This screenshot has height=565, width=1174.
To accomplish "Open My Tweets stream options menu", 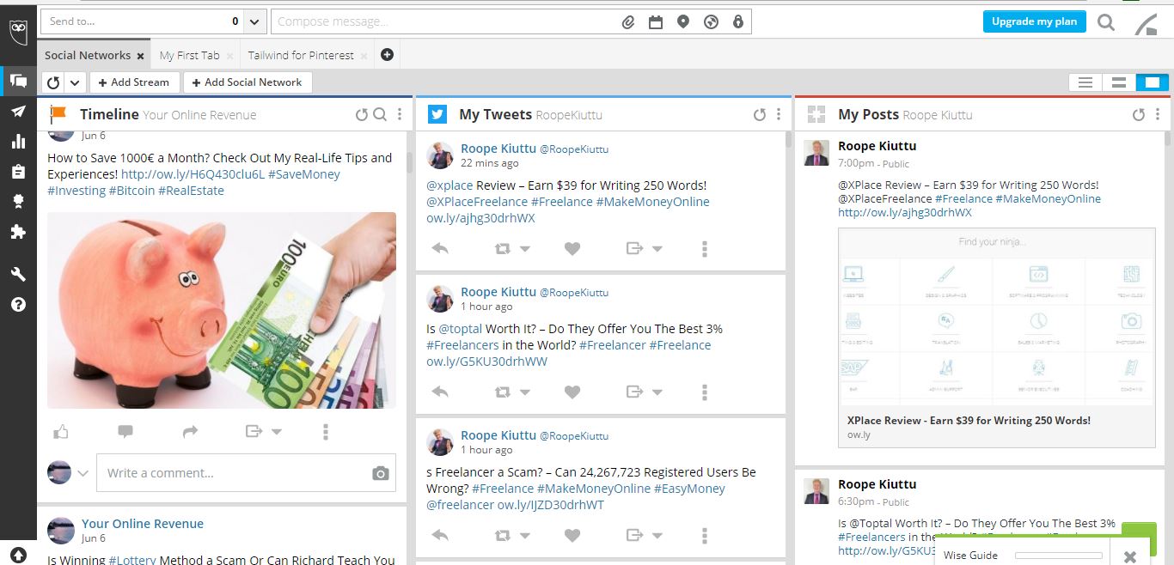I will click(x=779, y=114).
